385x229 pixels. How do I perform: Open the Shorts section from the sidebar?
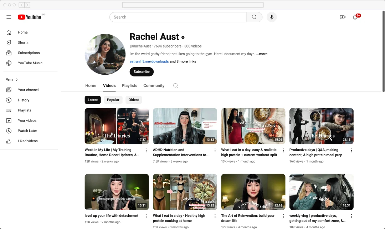[x=23, y=43]
